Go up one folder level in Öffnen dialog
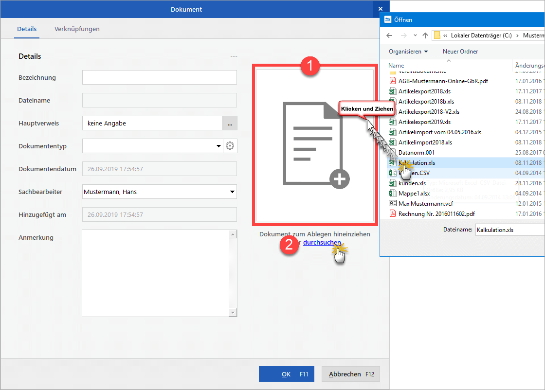Screen dimensions: 545x390 click(425, 35)
